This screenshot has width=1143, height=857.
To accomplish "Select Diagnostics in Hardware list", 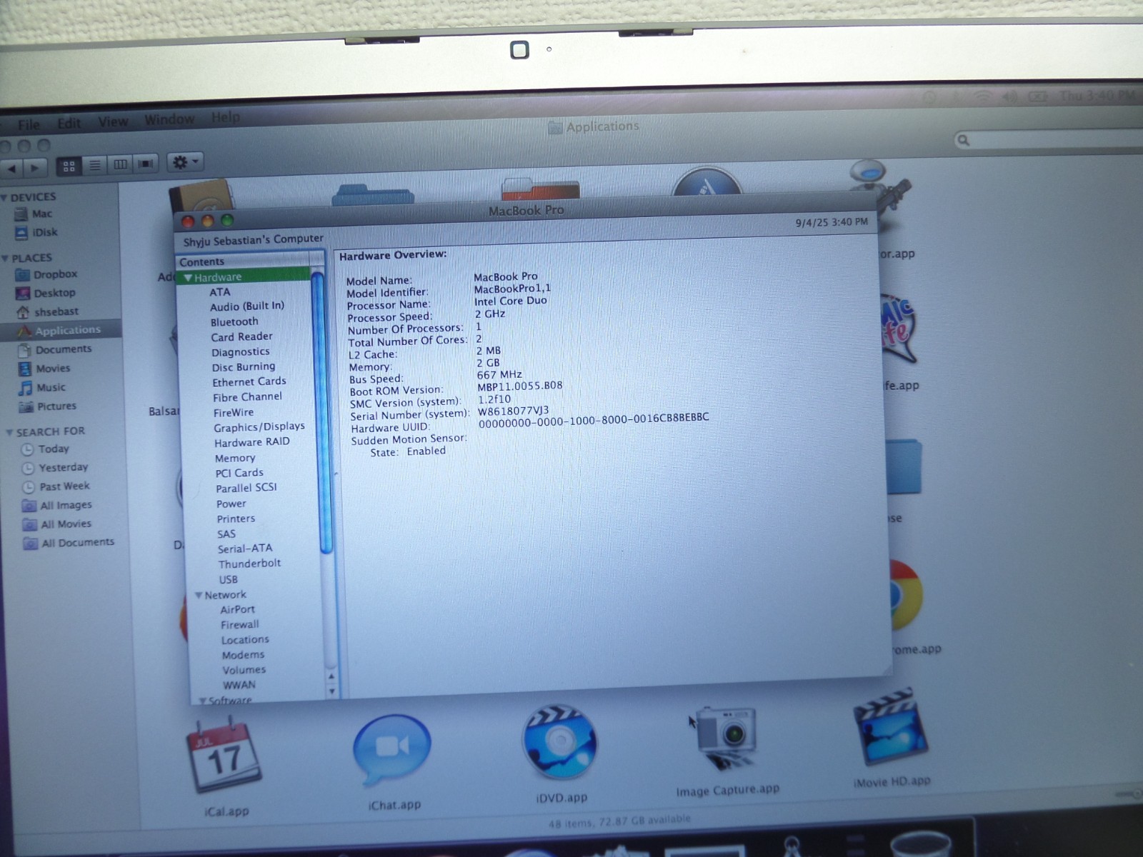I will click(241, 352).
